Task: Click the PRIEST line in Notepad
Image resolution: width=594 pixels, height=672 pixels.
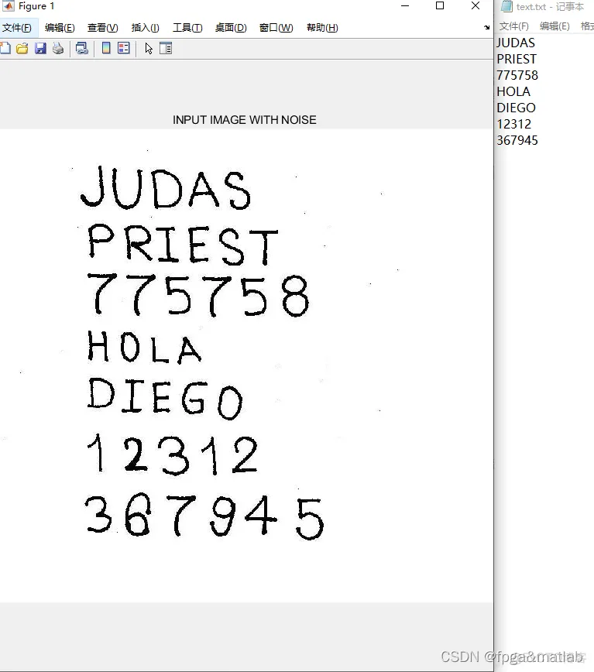Action: coord(517,59)
